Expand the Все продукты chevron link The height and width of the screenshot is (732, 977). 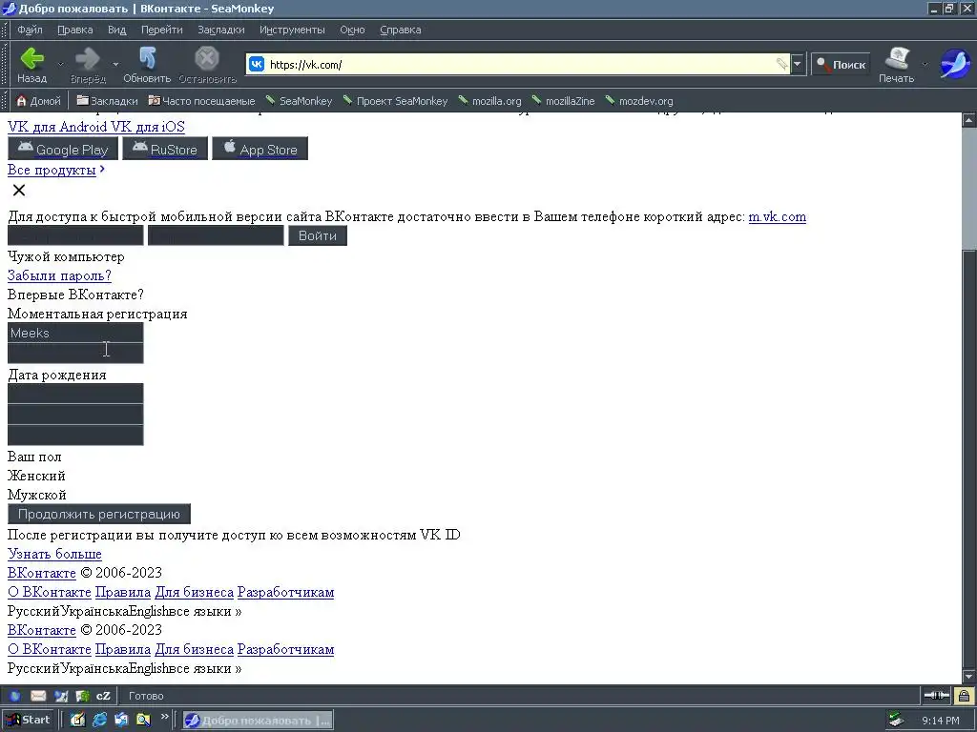(102, 170)
